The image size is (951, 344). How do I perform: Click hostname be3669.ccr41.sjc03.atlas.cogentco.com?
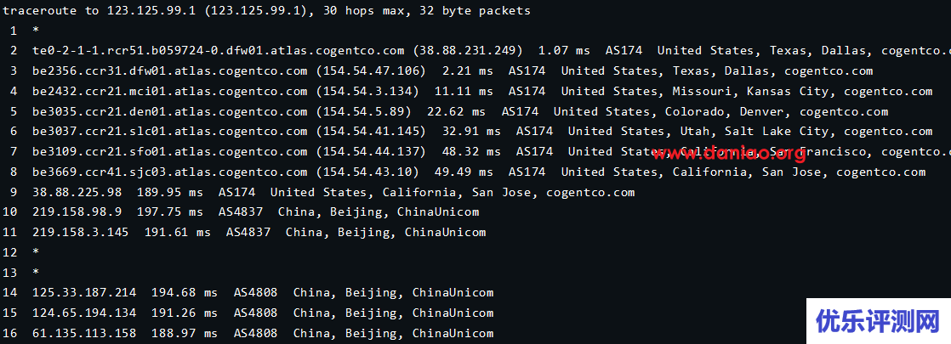click(x=170, y=172)
